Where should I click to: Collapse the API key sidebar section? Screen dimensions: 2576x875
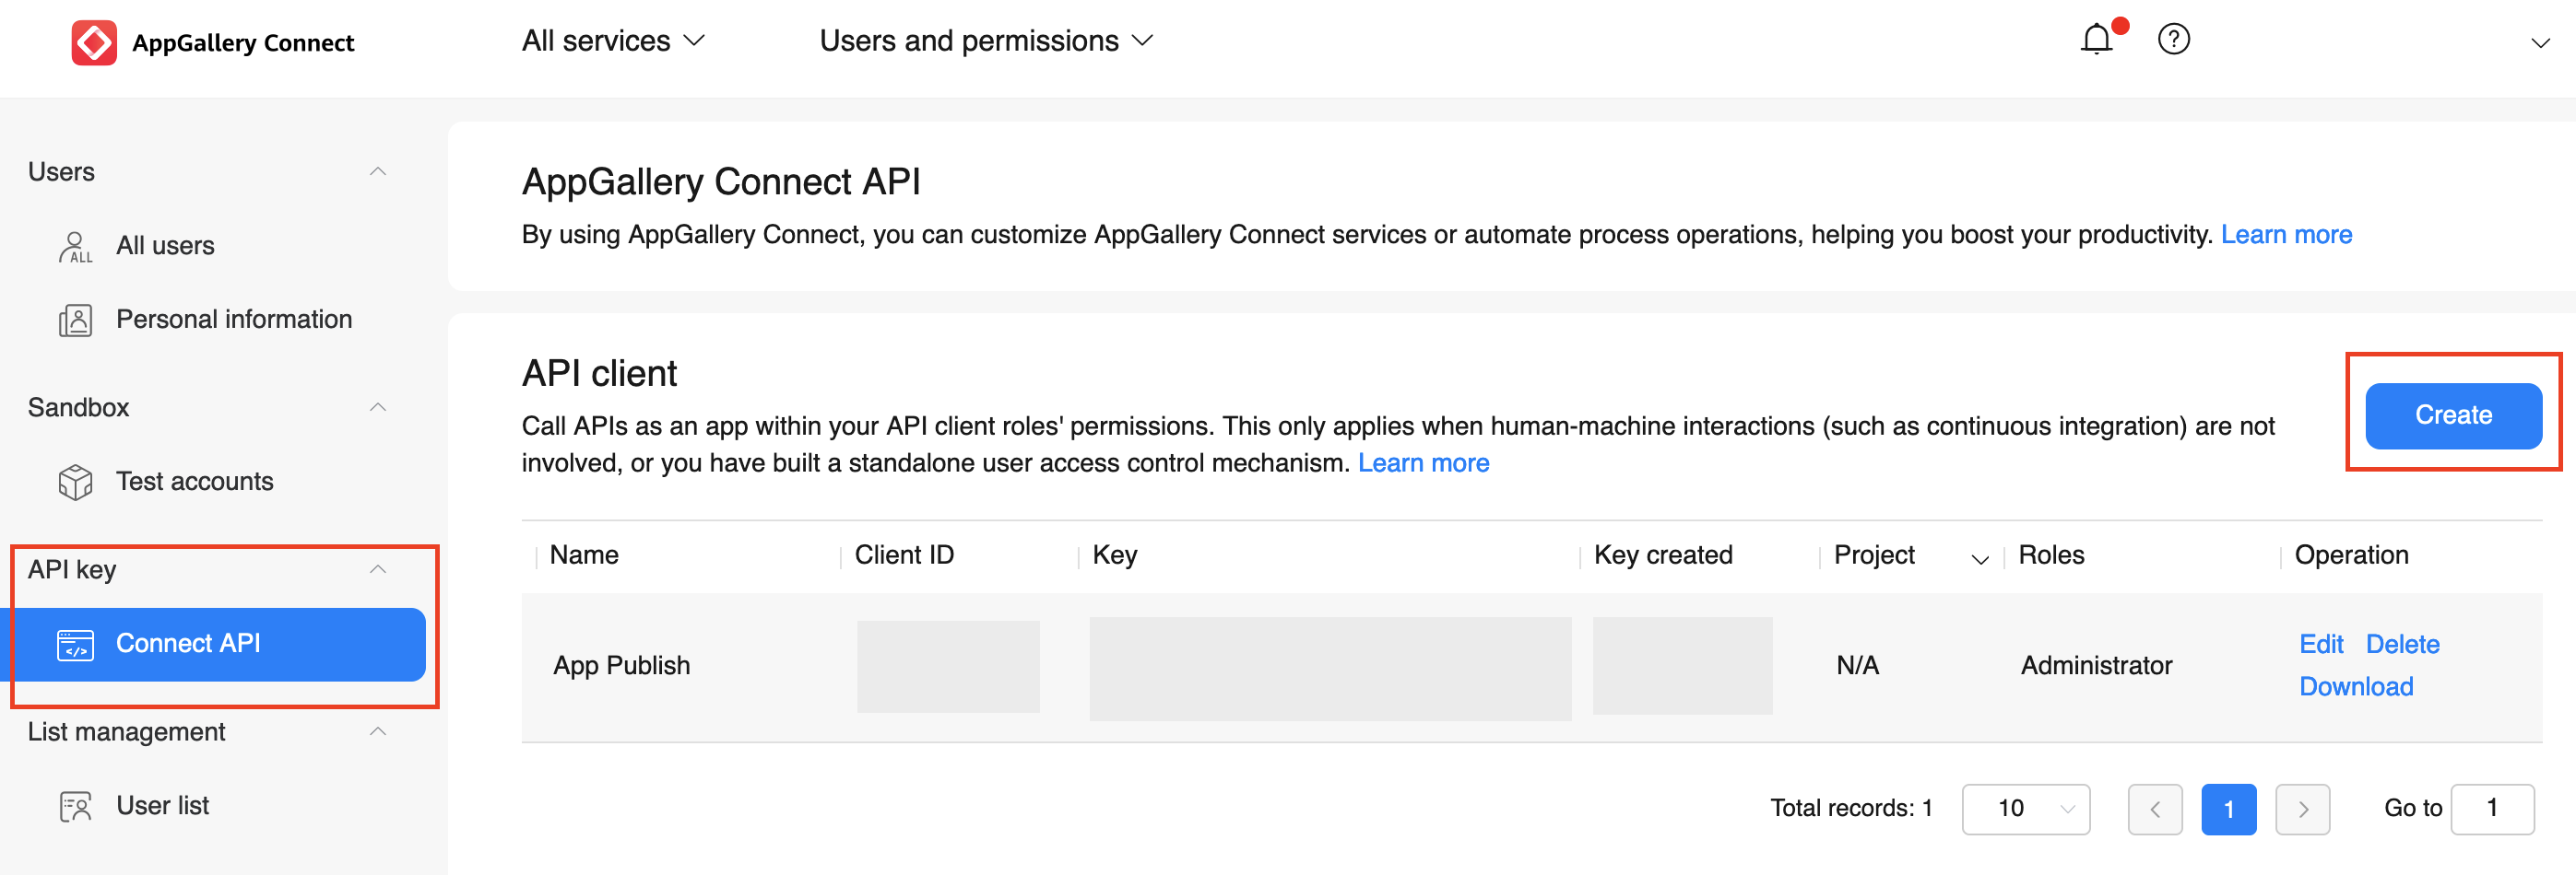377,569
